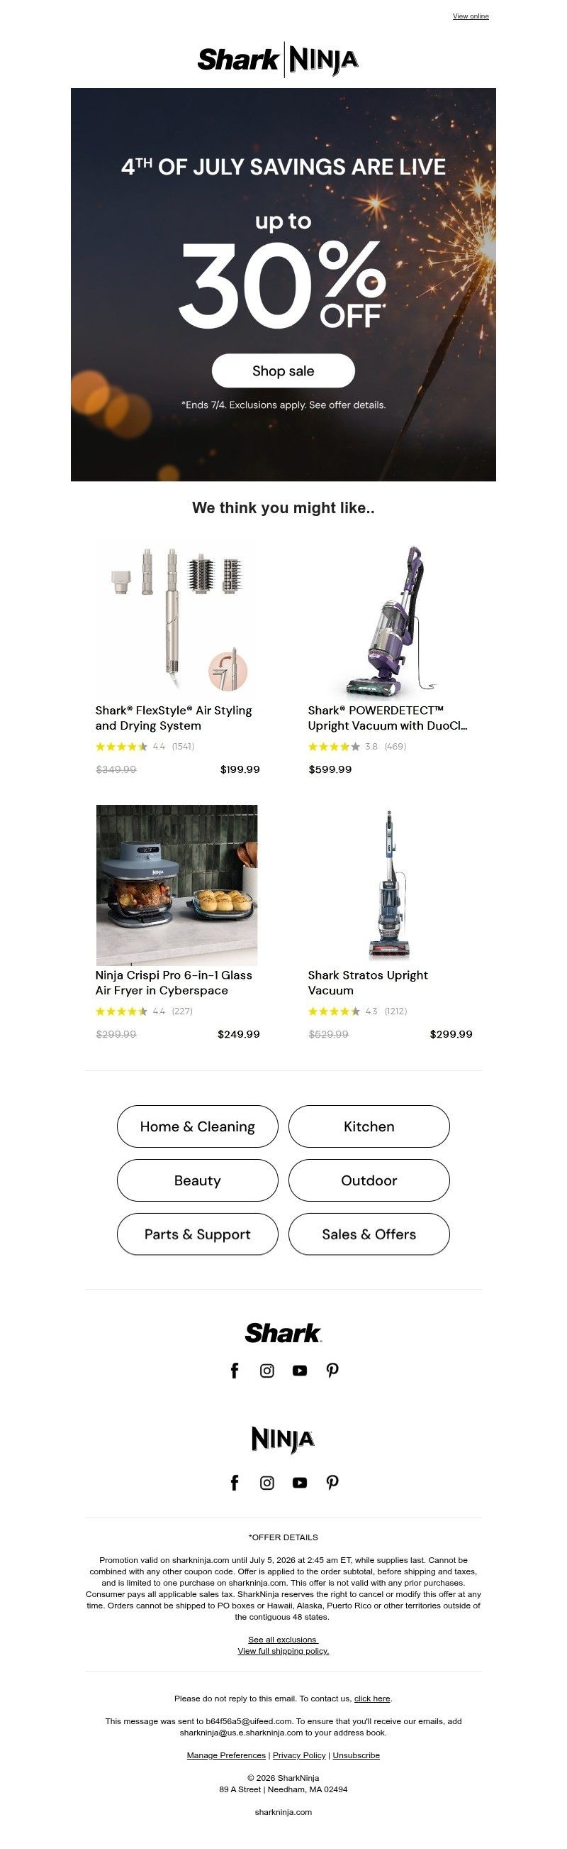Click the View online link
Screen dimensions: 567x1849
click(470, 16)
